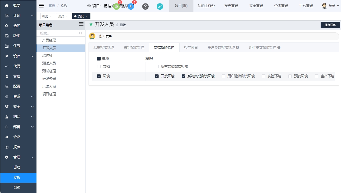
Task: Click the green star beside 开发人员
Action: [x=91, y=24]
